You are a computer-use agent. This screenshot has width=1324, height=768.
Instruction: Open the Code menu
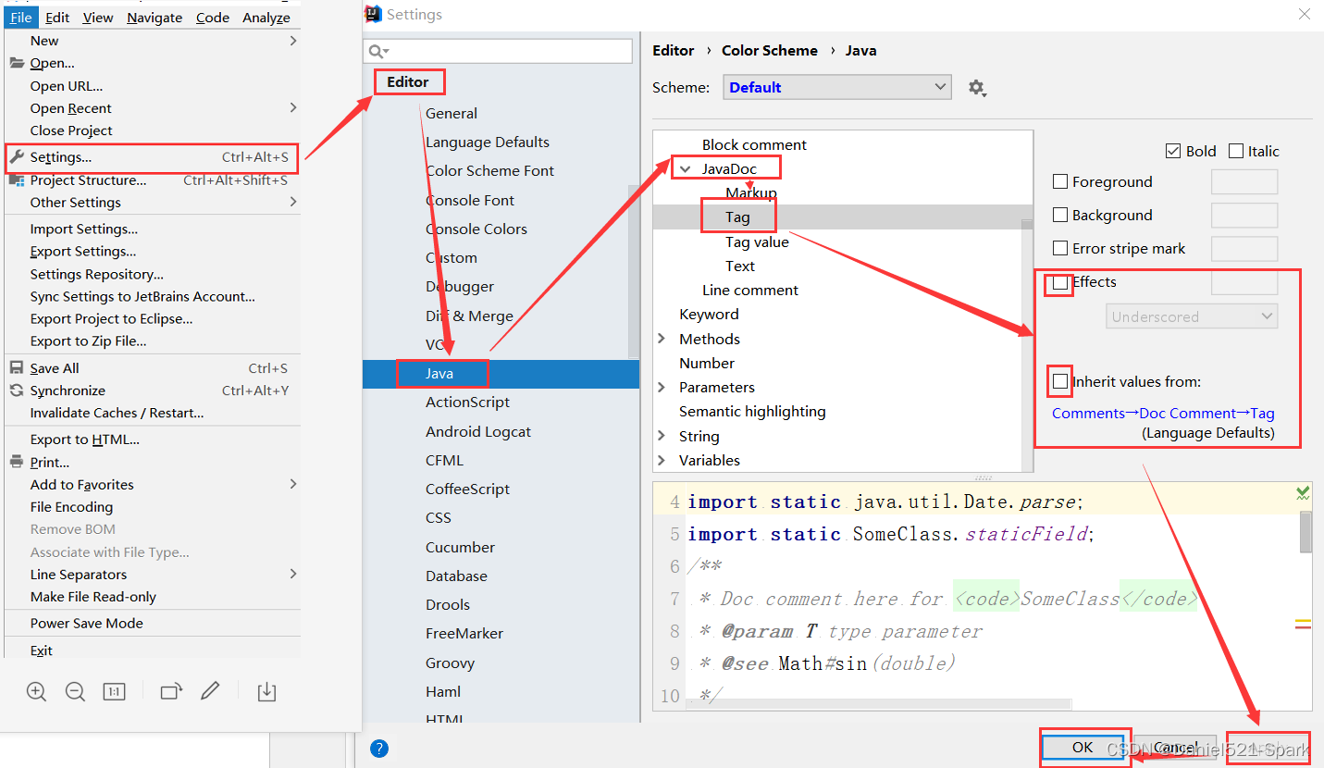213,18
